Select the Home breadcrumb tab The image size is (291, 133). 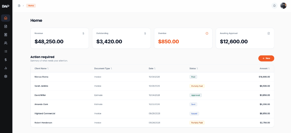31,6
